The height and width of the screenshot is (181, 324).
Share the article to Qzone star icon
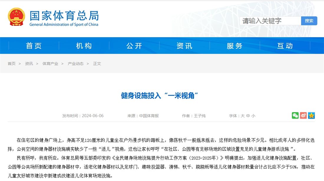point(311,115)
